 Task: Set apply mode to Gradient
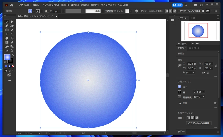(9, 66)
